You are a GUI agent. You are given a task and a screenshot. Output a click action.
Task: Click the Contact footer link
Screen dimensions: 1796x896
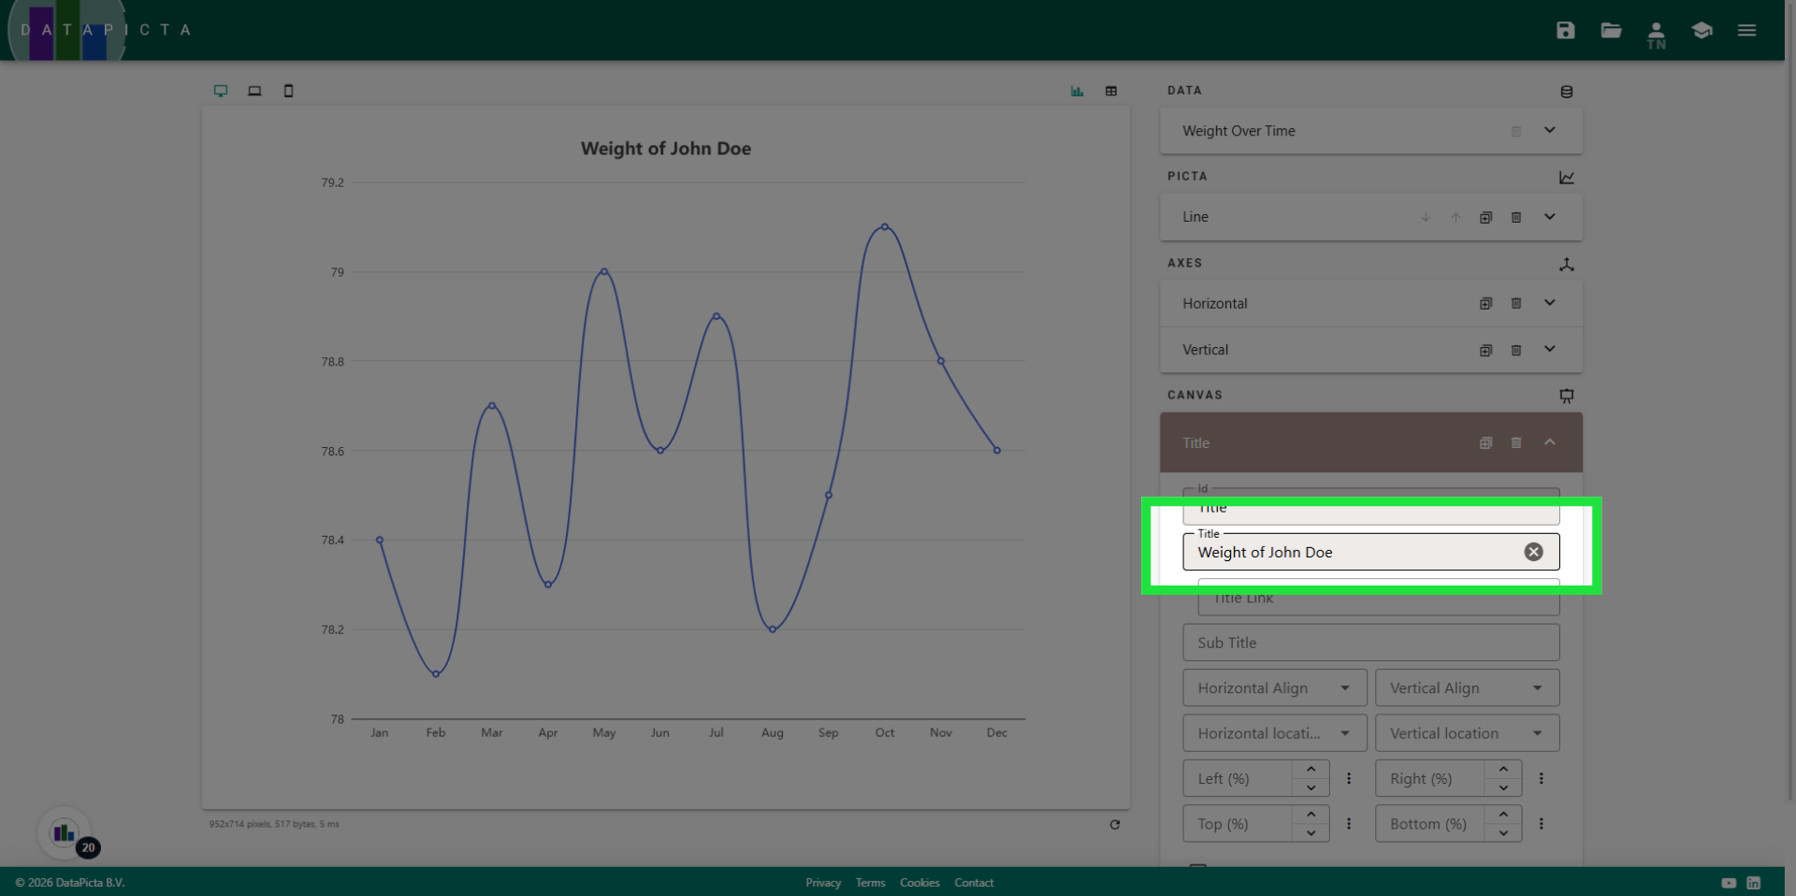973,883
